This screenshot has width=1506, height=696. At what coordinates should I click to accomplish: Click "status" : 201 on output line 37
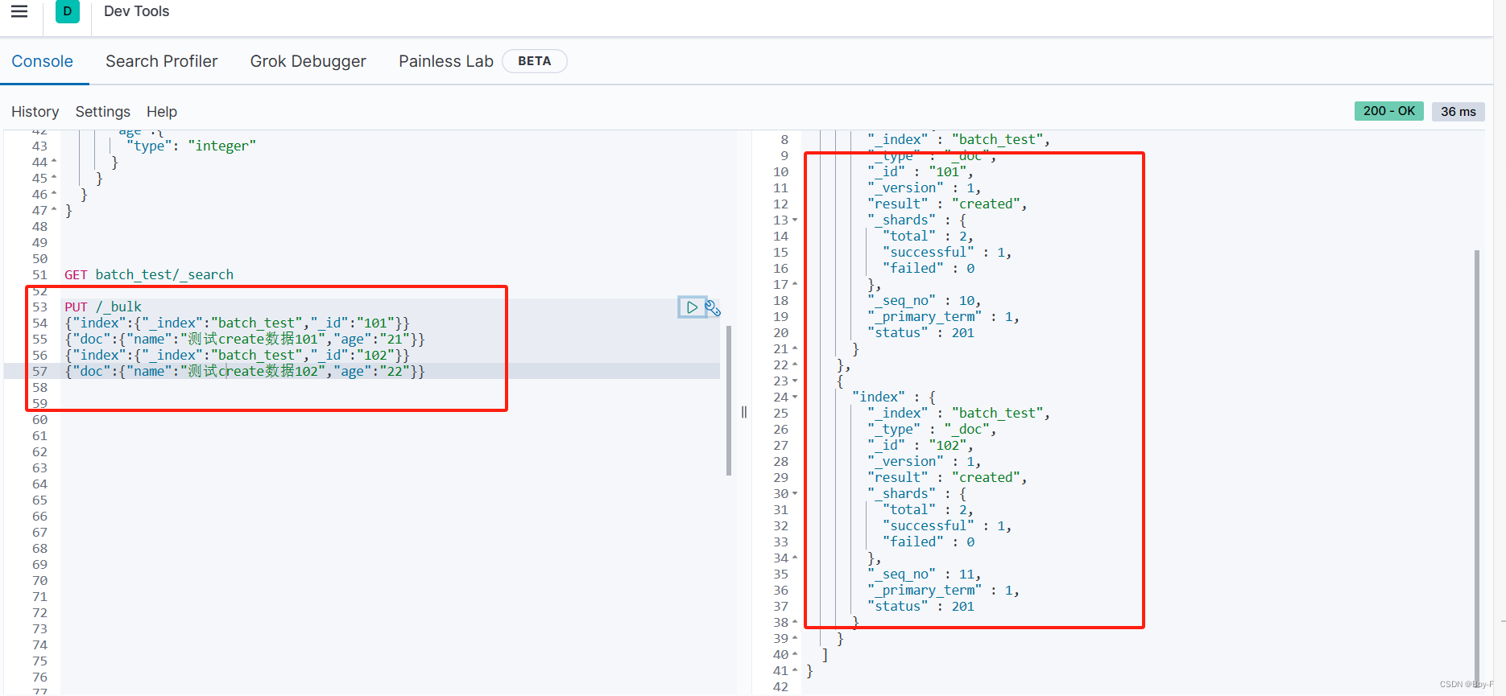(921, 606)
